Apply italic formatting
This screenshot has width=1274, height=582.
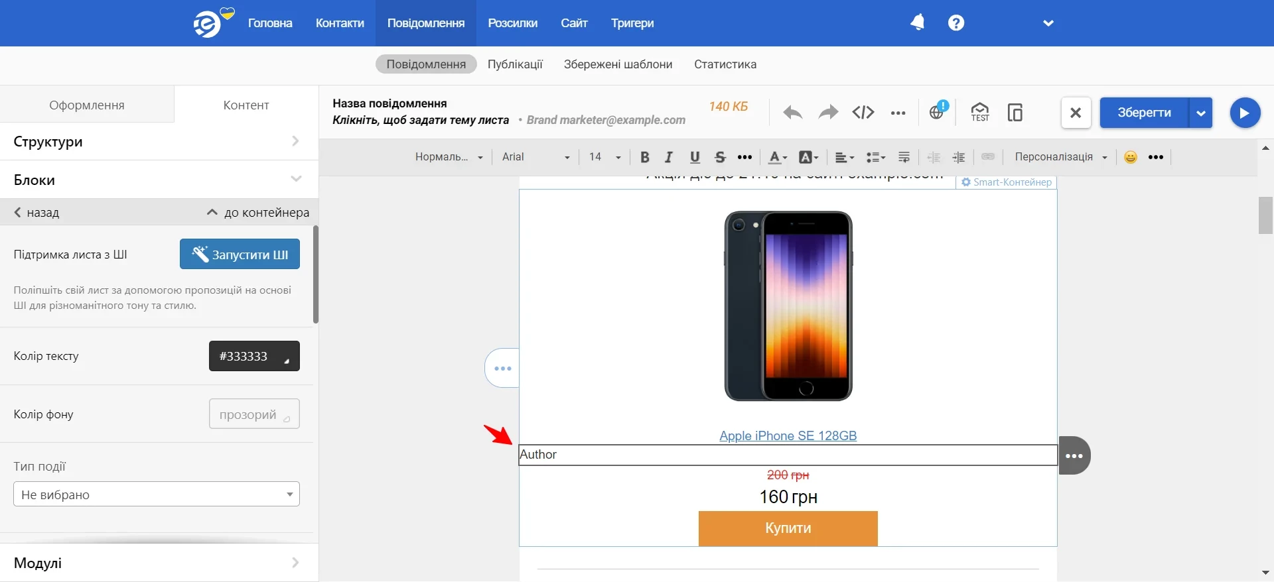669,157
